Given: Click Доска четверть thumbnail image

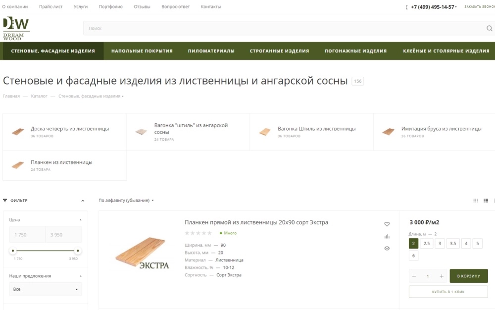Looking at the screenshot, I should click(18, 132).
